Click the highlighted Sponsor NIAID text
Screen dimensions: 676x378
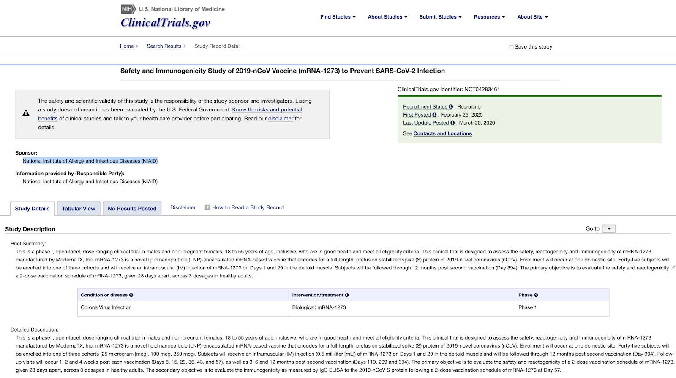pyautogui.click(x=90, y=161)
